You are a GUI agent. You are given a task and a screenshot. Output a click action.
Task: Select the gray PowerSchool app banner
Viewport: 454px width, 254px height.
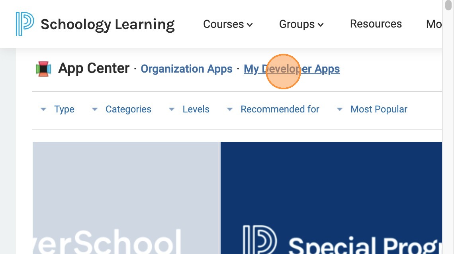pos(125,198)
